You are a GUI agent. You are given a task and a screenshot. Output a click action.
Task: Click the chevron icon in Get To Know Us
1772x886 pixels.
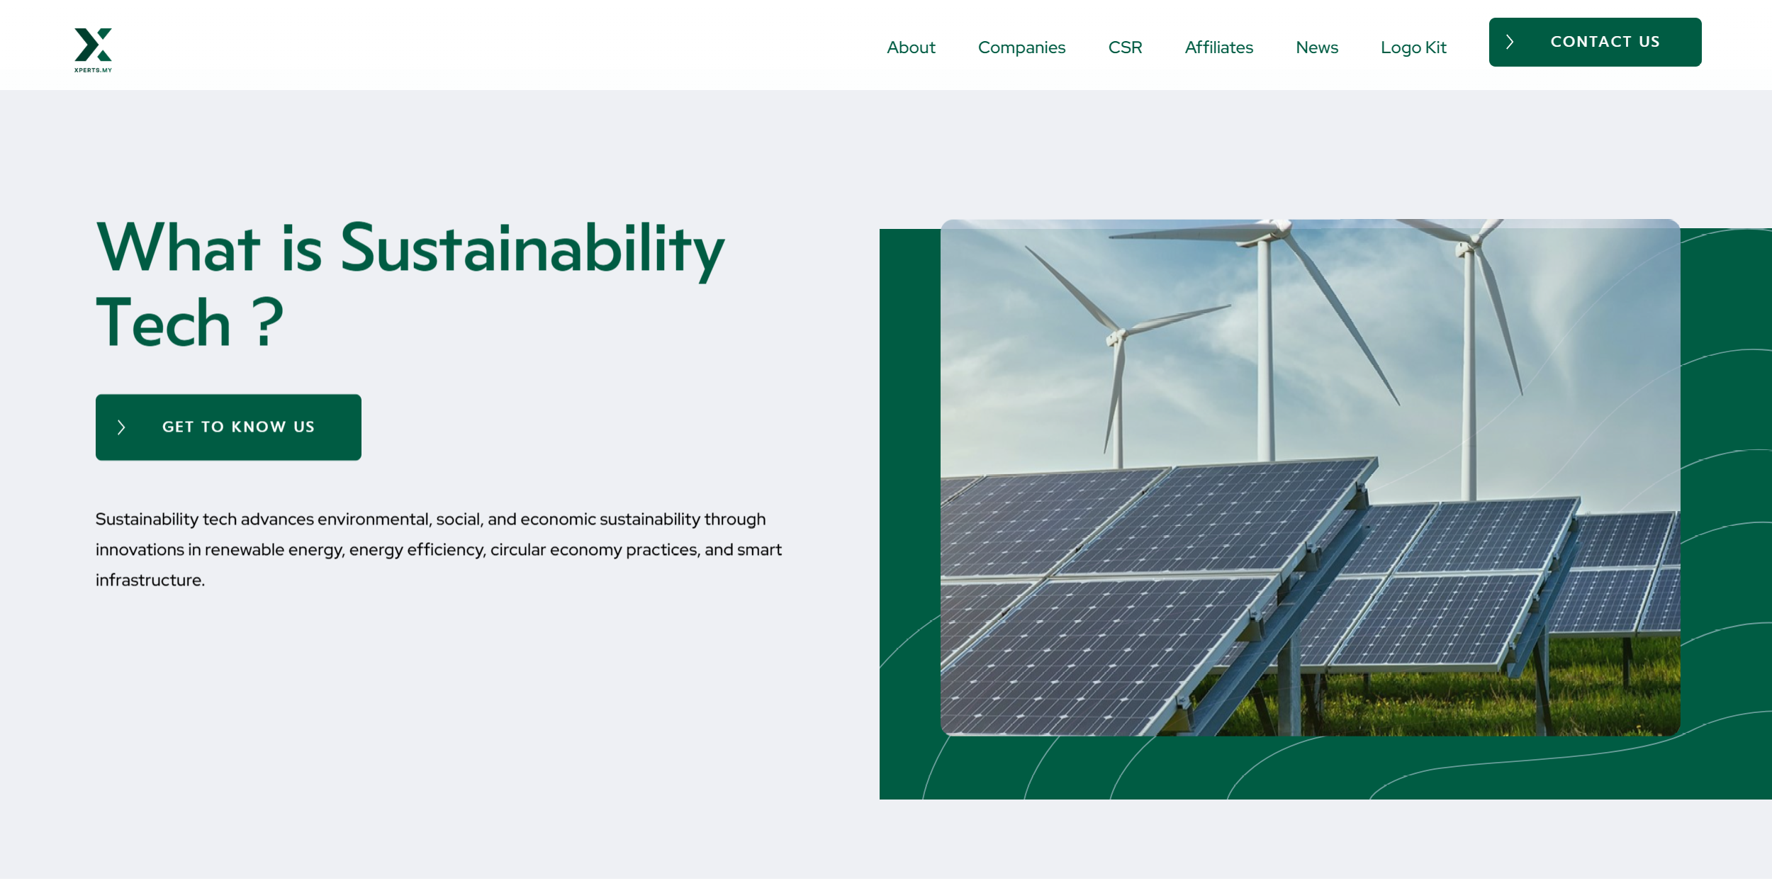coord(121,427)
